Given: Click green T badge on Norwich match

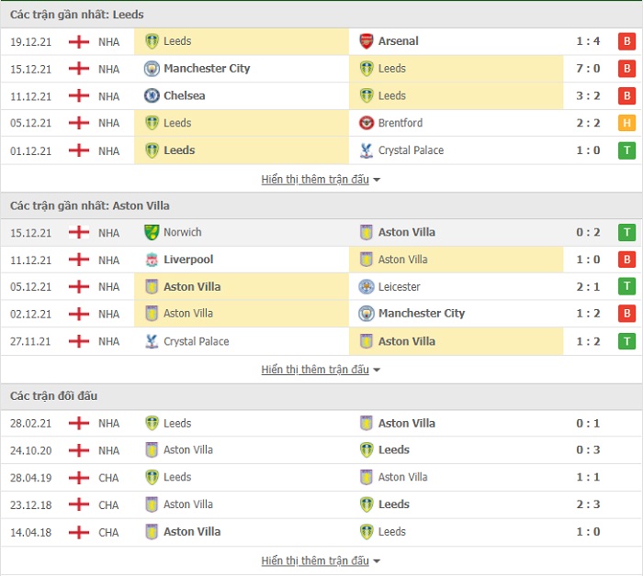Looking at the screenshot, I should (x=626, y=232).
